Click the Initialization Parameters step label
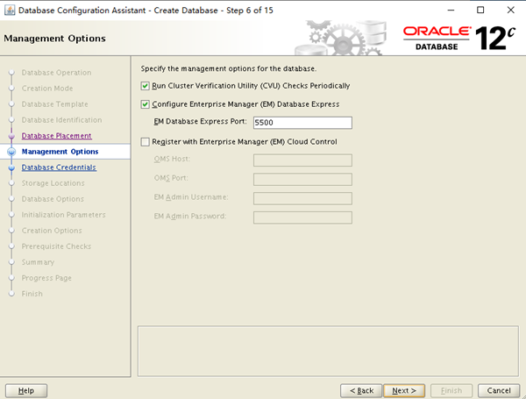526x399 pixels. tap(63, 215)
